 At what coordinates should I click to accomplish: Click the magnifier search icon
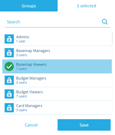[105, 22]
